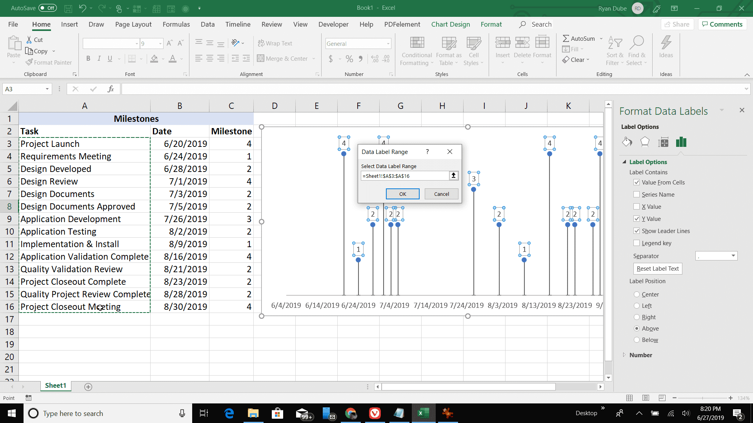Viewport: 753px width, 423px height.
Task: Click the Select Data Label Range input field
Action: [405, 176]
